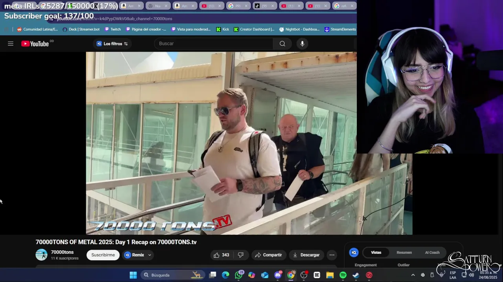Start voice search with microphone icon

point(302,43)
